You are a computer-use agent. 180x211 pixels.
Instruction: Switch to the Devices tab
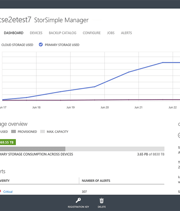tap(36, 33)
